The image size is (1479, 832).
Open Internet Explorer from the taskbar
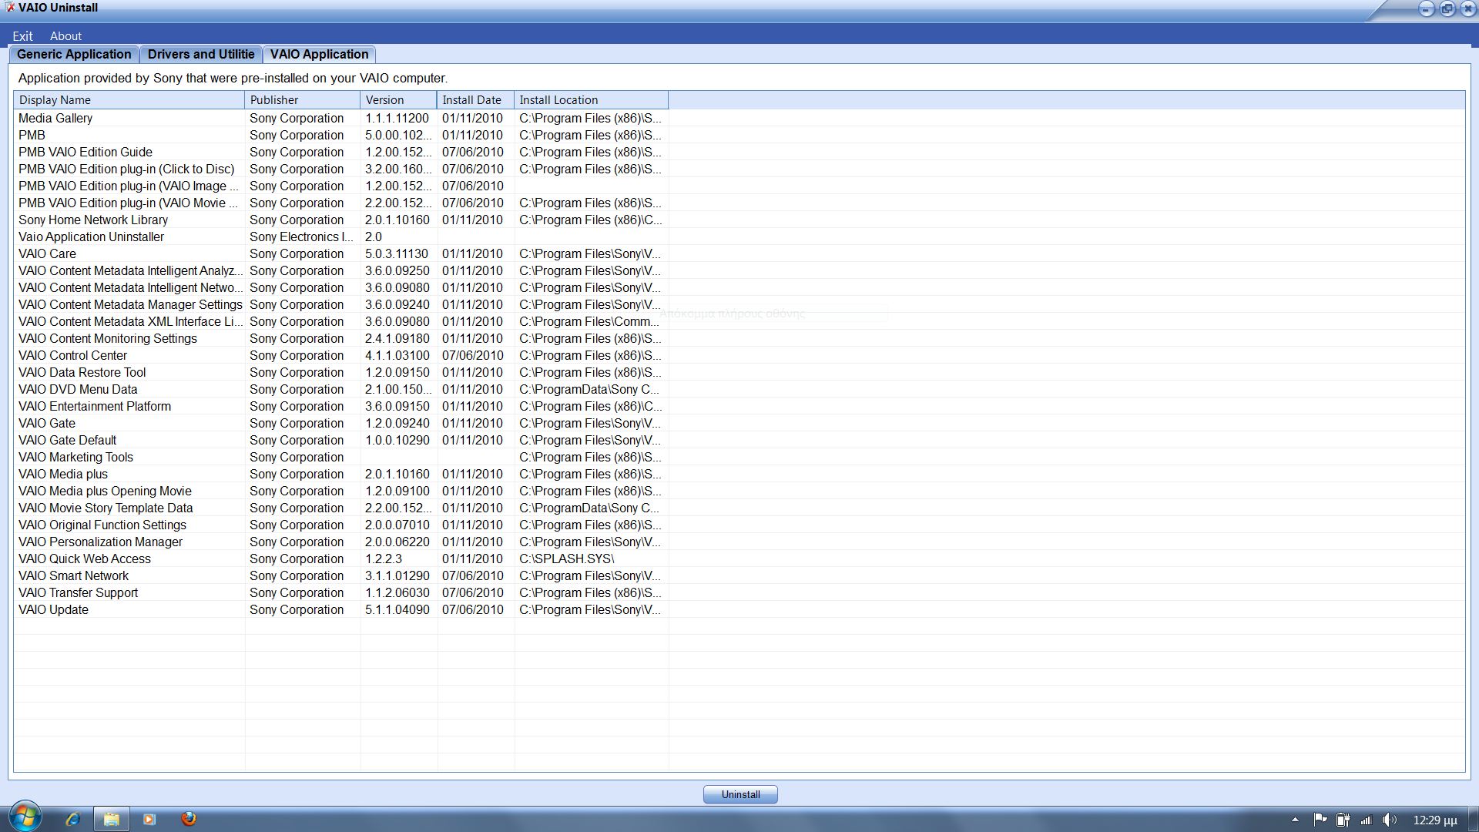pyautogui.click(x=73, y=819)
